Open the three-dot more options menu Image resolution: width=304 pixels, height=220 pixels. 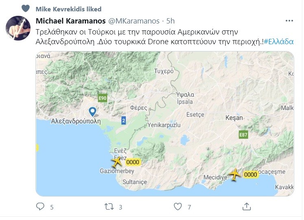(289, 21)
